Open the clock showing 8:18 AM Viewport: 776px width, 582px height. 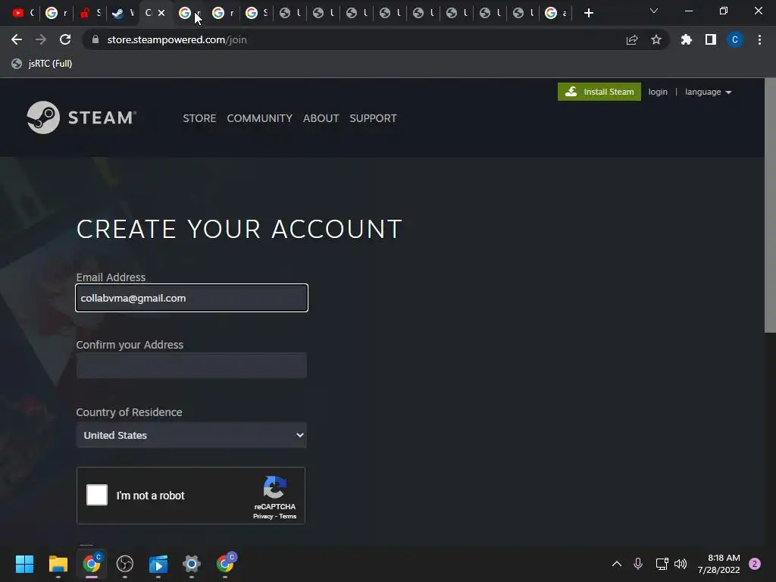(x=719, y=564)
